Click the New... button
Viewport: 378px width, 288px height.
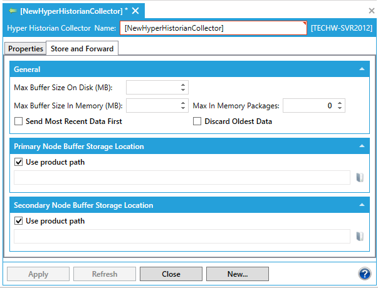(237, 274)
